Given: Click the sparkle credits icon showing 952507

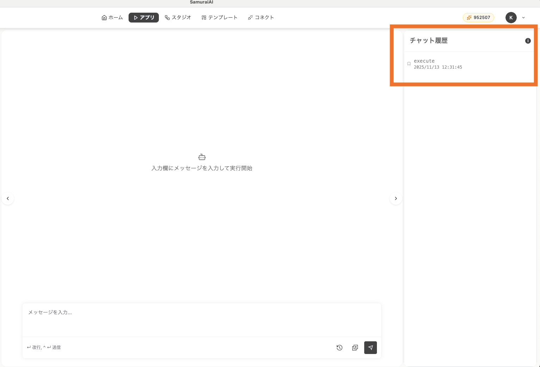Looking at the screenshot, I should pyautogui.click(x=469, y=17).
